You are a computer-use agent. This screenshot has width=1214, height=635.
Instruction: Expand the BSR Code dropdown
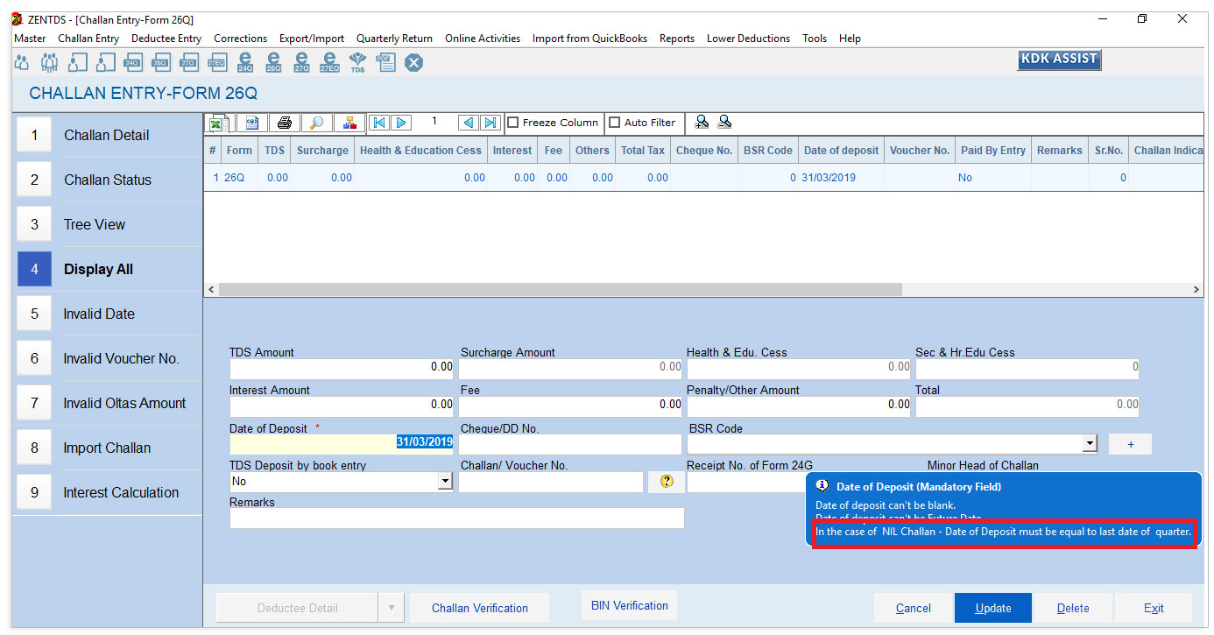tap(1090, 444)
